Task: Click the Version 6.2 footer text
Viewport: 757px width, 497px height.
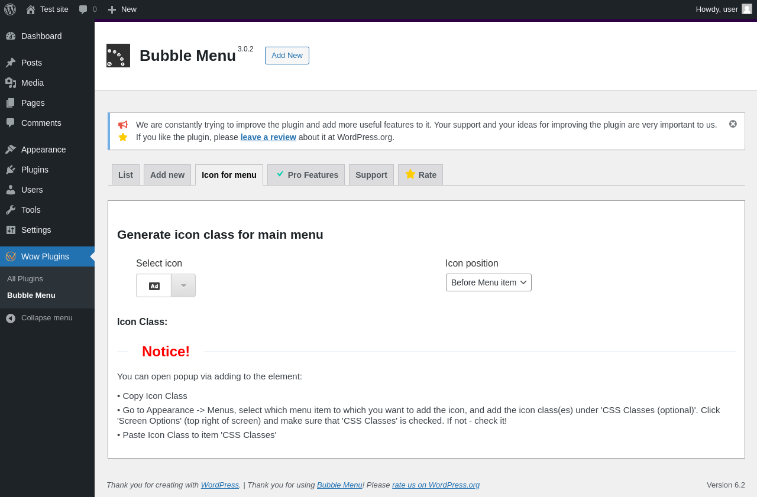Action: (726, 485)
